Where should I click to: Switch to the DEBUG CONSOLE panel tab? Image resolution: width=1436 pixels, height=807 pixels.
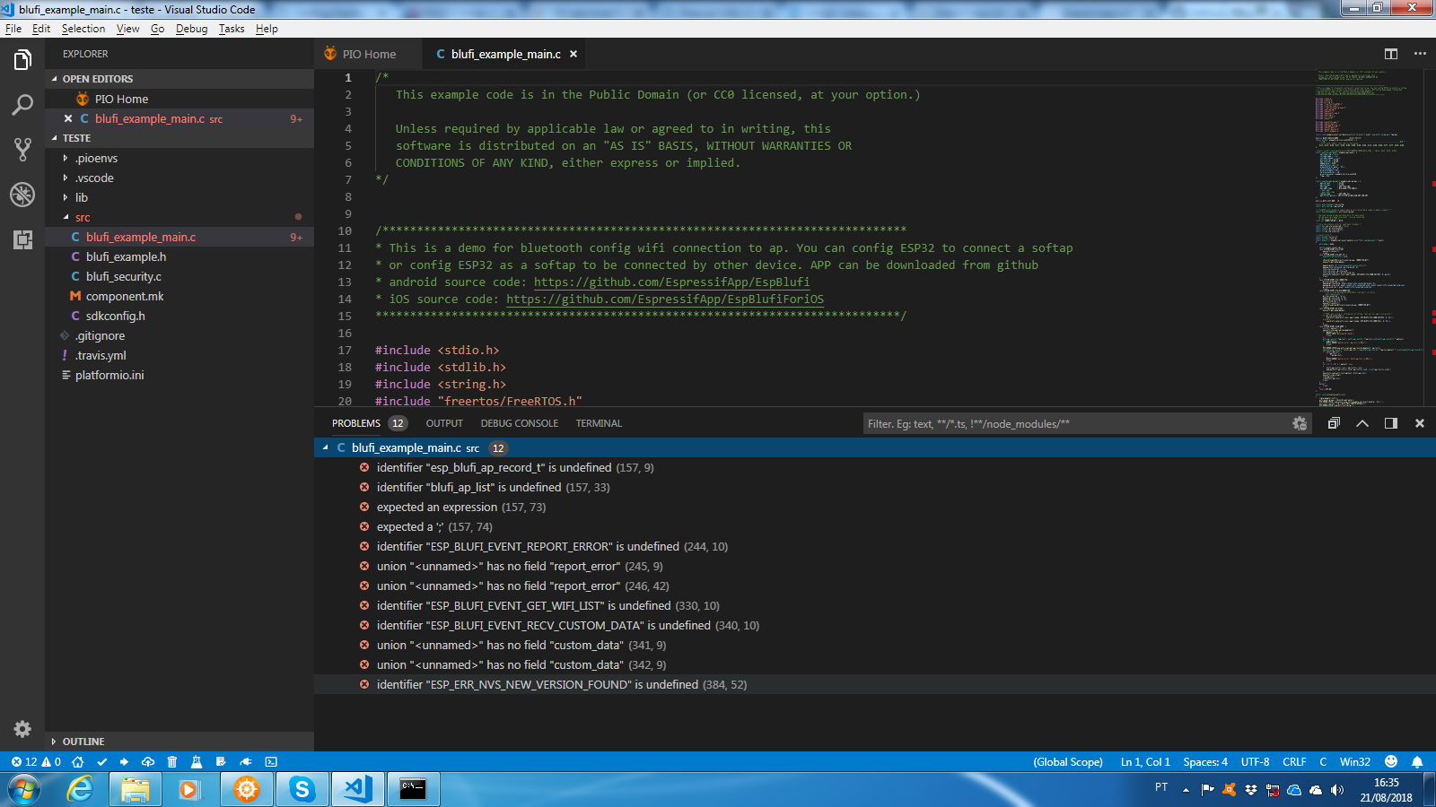click(x=519, y=423)
